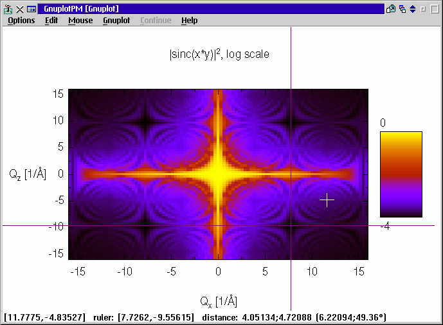443x325 pixels.
Task: Click the clipboard icon in the title bar
Action: [x=390, y=9]
